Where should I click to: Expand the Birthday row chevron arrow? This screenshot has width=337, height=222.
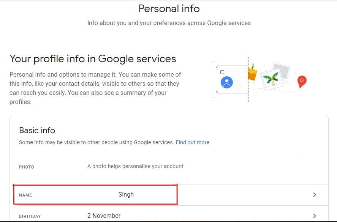(x=314, y=216)
